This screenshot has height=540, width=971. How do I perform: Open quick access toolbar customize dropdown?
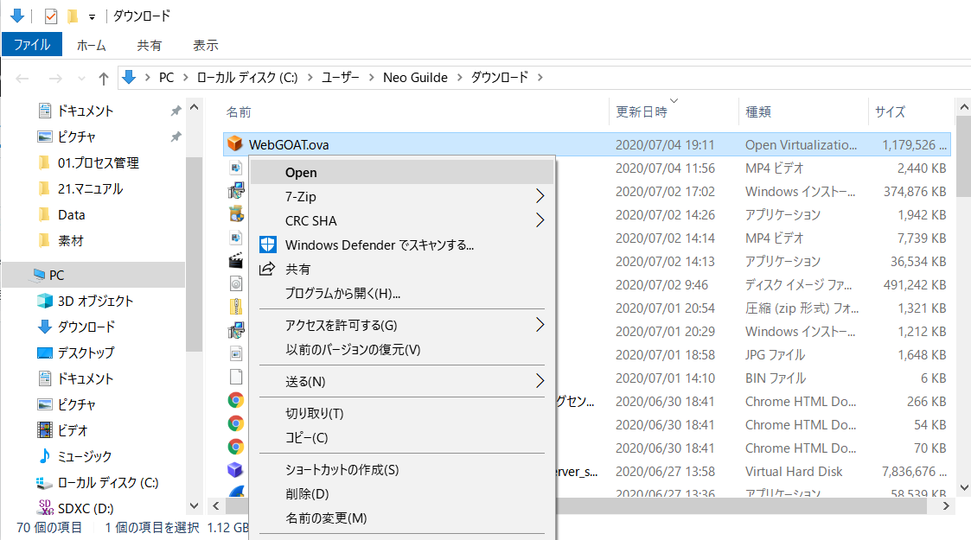92,17
